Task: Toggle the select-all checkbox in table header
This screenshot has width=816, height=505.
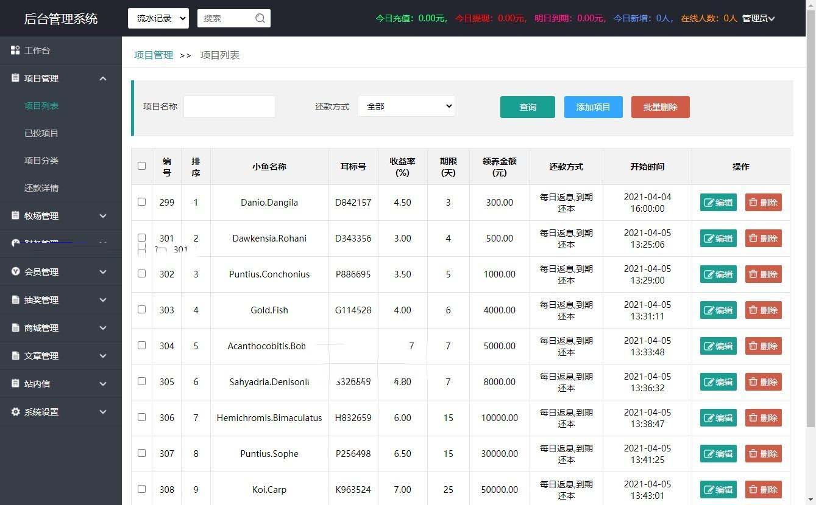Action: point(142,165)
